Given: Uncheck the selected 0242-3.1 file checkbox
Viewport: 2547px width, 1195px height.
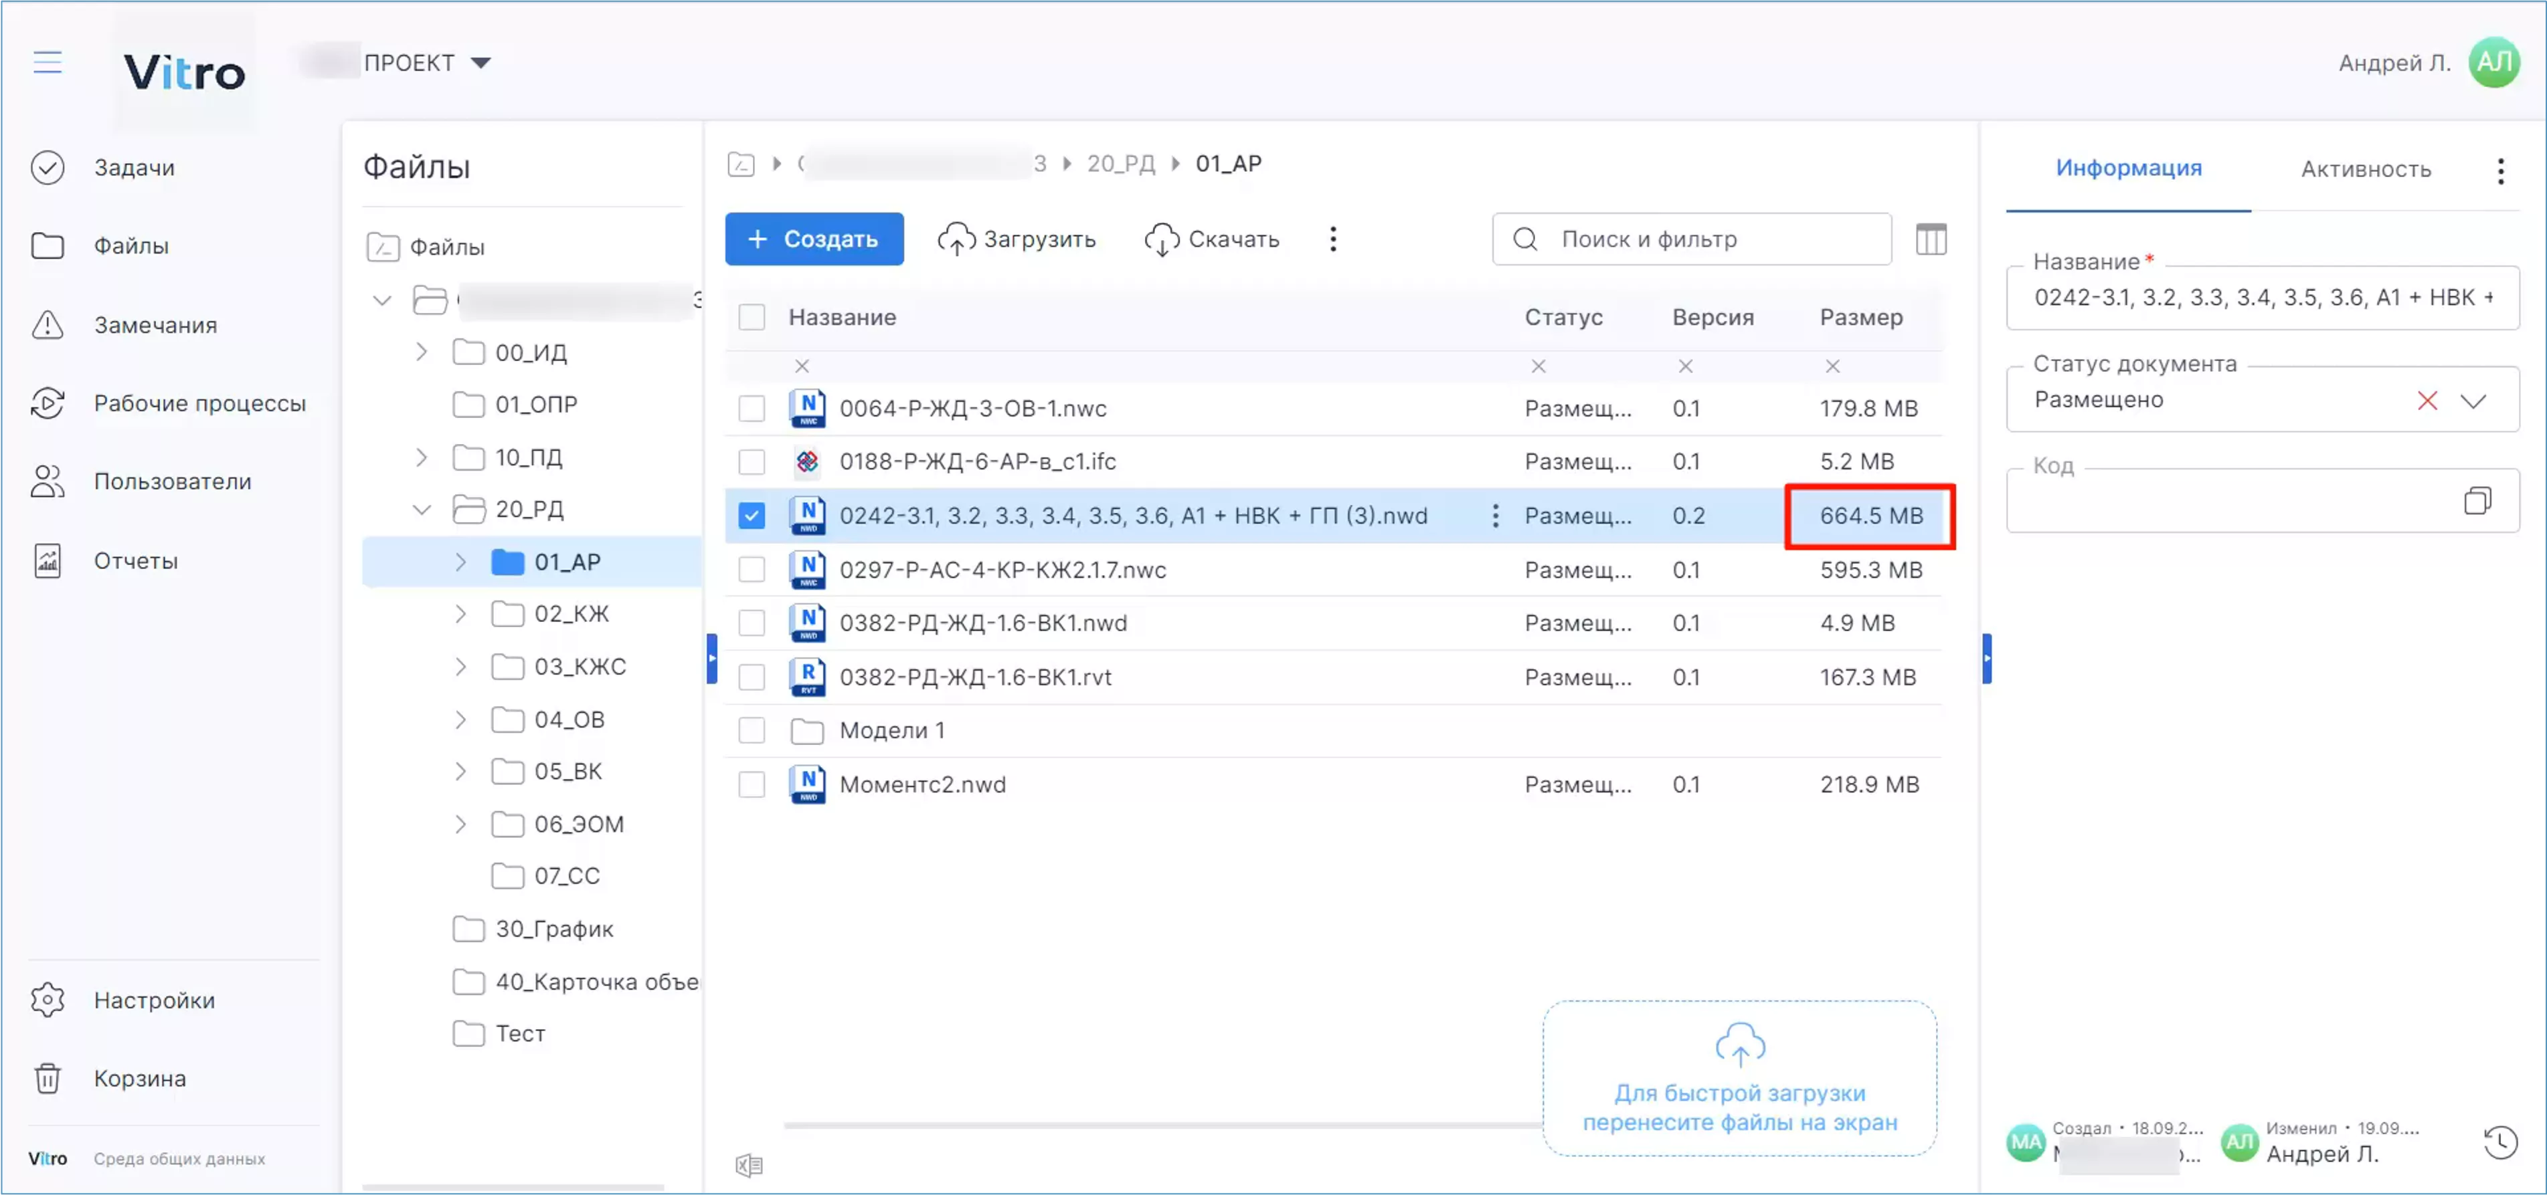Looking at the screenshot, I should pyautogui.click(x=752, y=515).
